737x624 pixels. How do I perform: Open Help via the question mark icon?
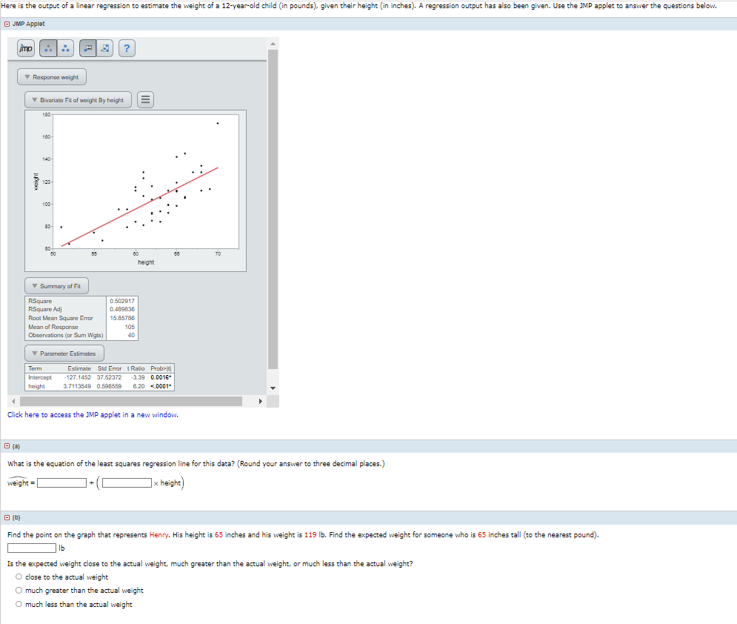pyautogui.click(x=126, y=48)
